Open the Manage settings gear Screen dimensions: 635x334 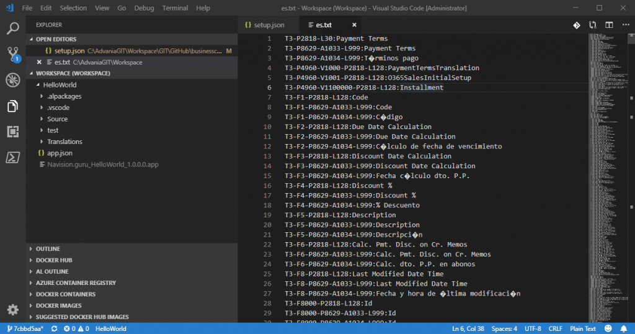click(12, 309)
